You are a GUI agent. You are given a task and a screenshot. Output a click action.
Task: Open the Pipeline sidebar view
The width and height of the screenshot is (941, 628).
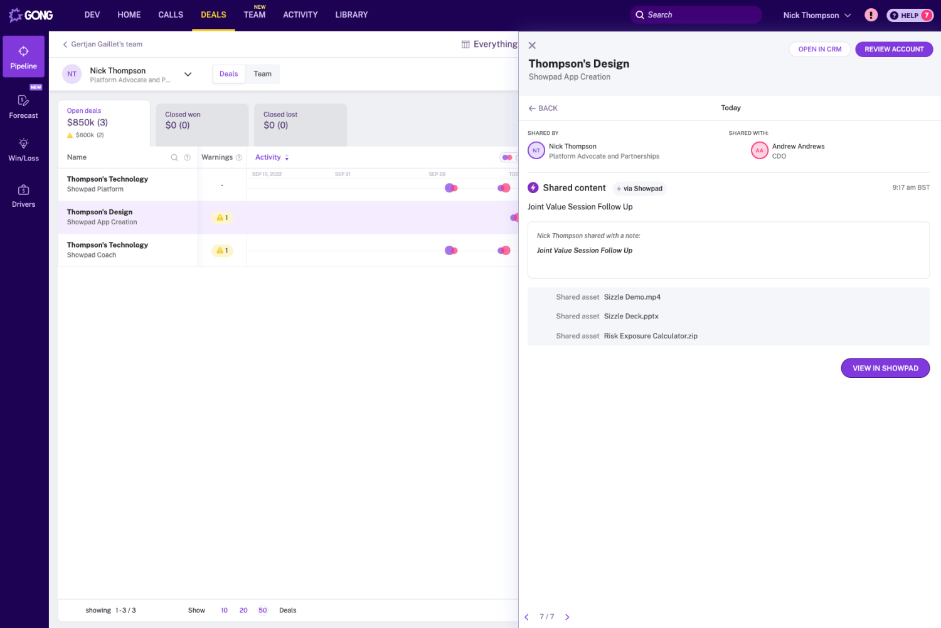[23, 57]
